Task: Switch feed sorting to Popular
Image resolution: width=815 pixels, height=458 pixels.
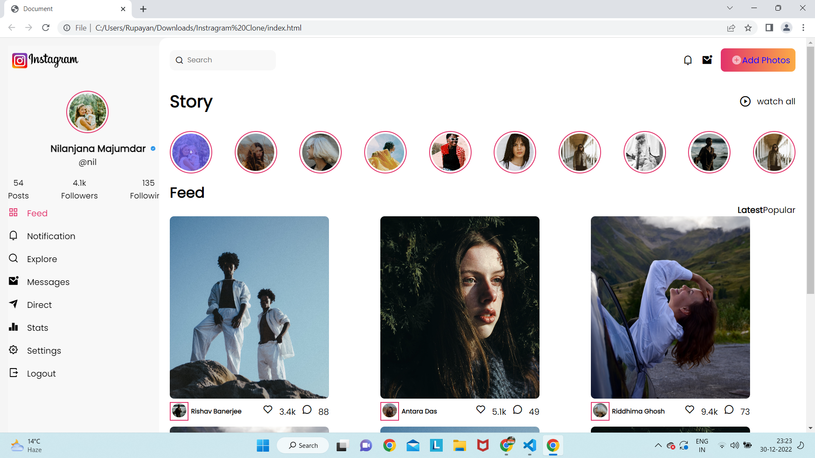Action: point(779,210)
